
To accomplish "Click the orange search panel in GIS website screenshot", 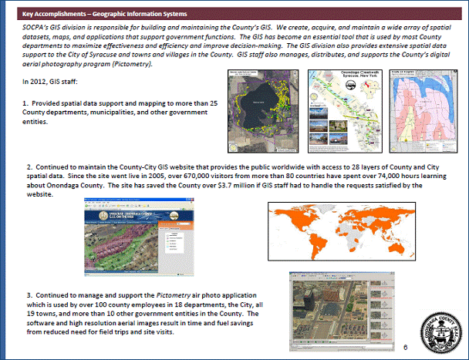I will point(176,225).
